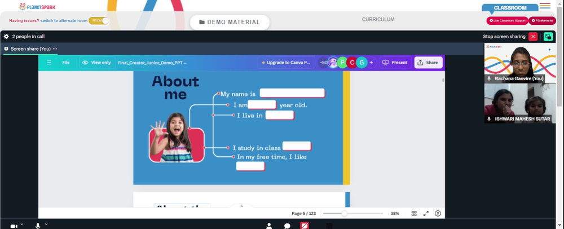The height and width of the screenshot is (229, 564).
Task: Click the blank box after I am
Action: click(262, 105)
